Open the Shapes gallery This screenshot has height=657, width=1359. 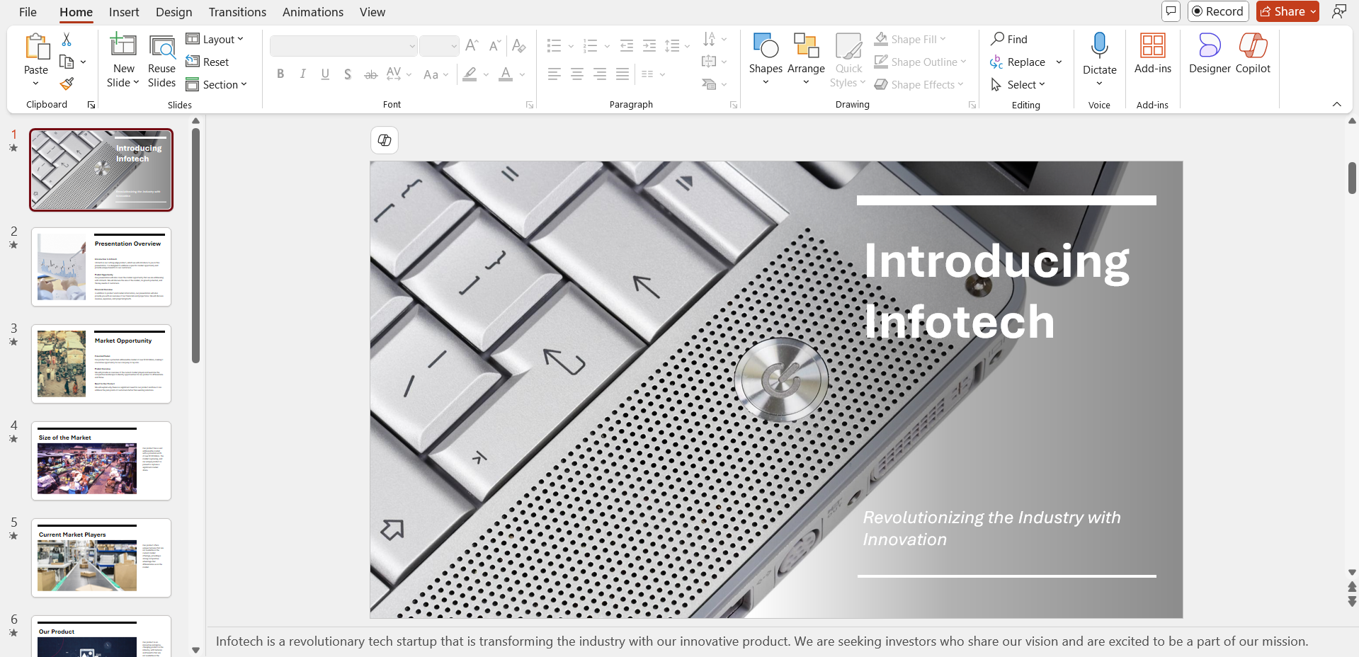766,60
